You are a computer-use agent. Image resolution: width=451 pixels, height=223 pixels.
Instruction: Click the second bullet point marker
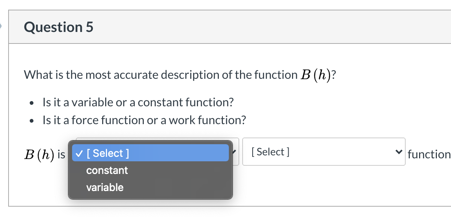click(x=31, y=120)
